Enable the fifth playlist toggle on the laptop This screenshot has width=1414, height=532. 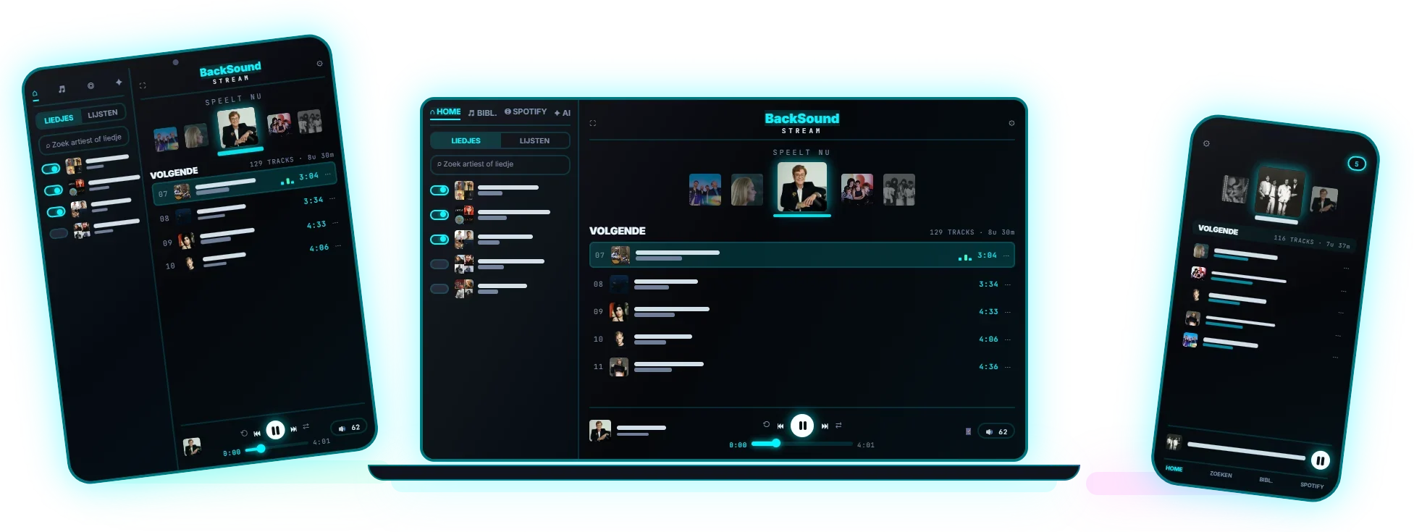[x=439, y=289]
